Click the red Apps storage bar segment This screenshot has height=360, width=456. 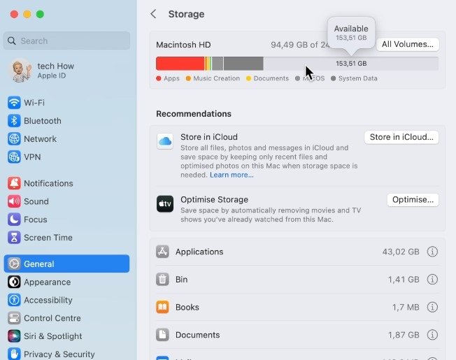click(180, 64)
